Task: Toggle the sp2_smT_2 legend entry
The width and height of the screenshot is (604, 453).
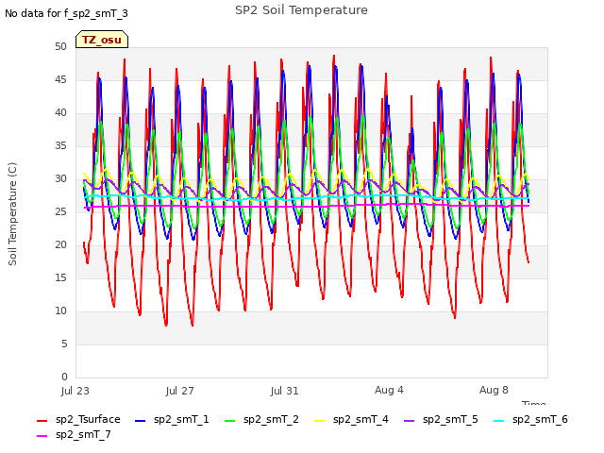Action: tap(261, 419)
